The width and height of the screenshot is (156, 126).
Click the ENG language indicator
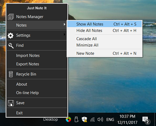coord(110,120)
